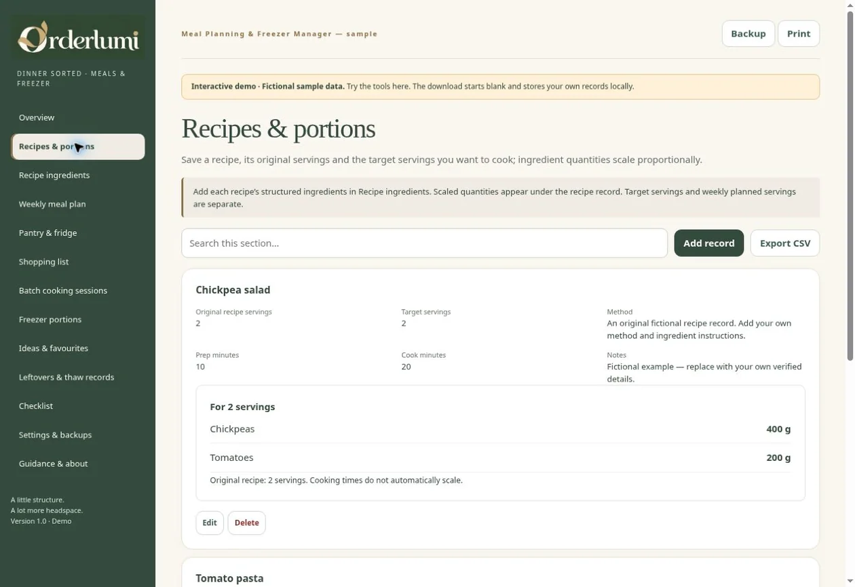Screen dimensions: 855x587
Task: Click the 400 g quantity
Action: click(778, 429)
